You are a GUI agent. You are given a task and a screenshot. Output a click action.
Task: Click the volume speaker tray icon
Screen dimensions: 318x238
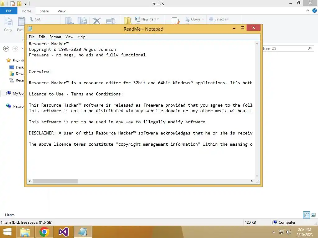(x=288, y=232)
